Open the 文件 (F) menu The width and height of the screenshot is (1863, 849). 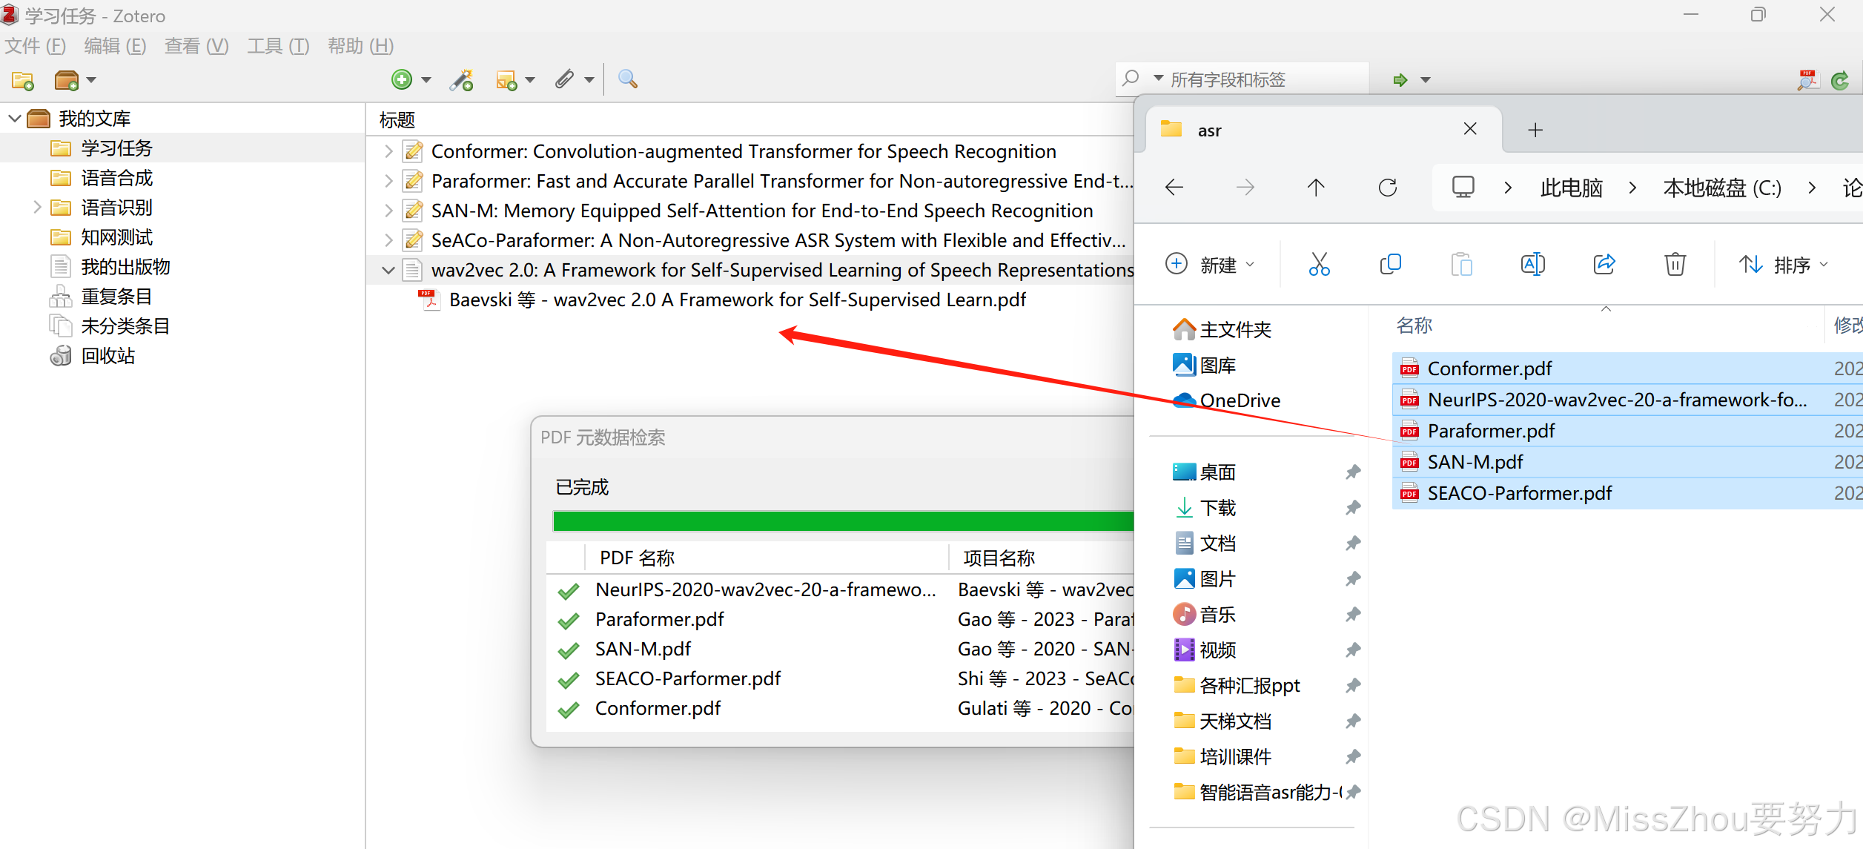click(x=36, y=46)
